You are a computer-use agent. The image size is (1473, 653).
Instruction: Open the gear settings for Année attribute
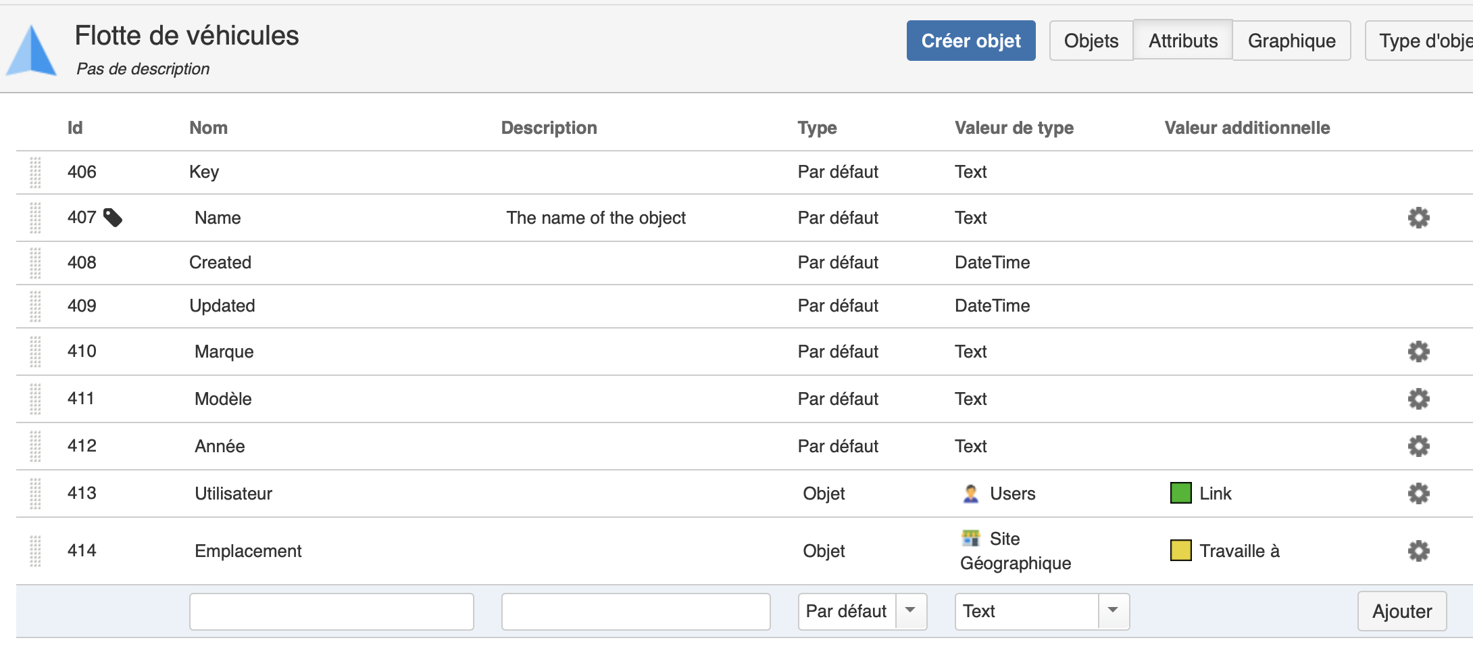pyautogui.click(x=1418, y=446)
